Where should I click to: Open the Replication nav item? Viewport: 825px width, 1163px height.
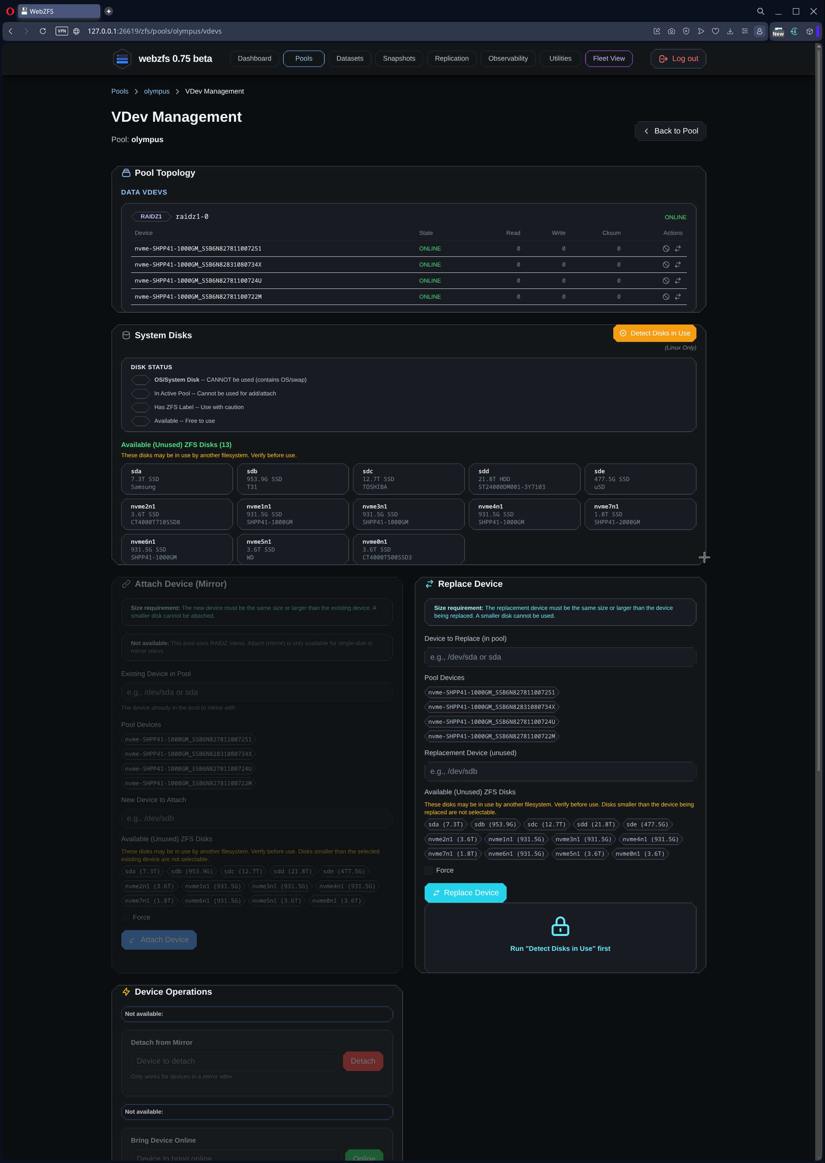point(452,58)
